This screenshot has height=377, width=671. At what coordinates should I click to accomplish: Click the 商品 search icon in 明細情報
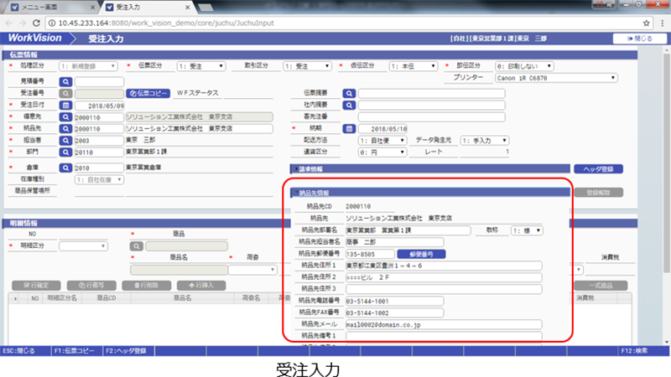136,246
